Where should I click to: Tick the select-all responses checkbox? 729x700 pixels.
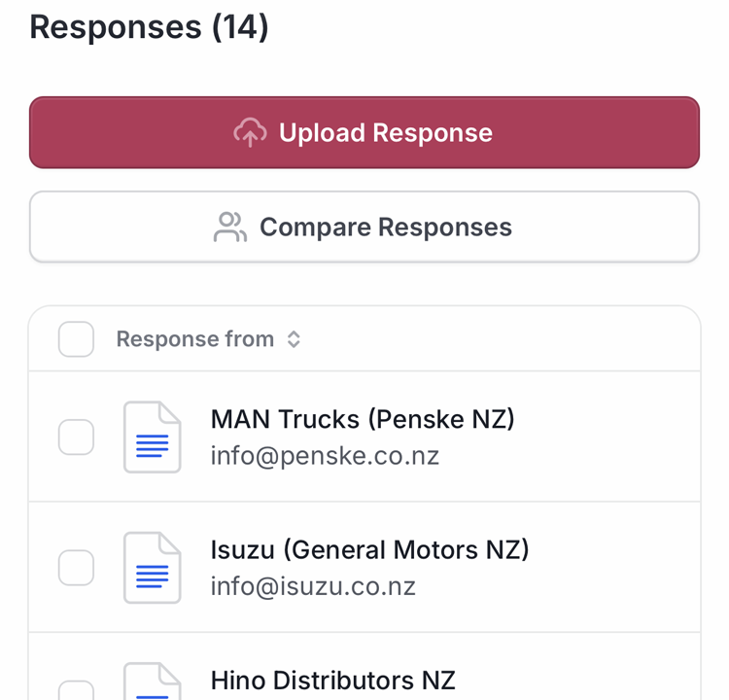pos(76,339)
